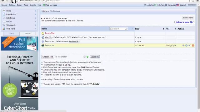Sort files using Name column arrow
This screenshot has height=112, width=200.
click(133, 29)
